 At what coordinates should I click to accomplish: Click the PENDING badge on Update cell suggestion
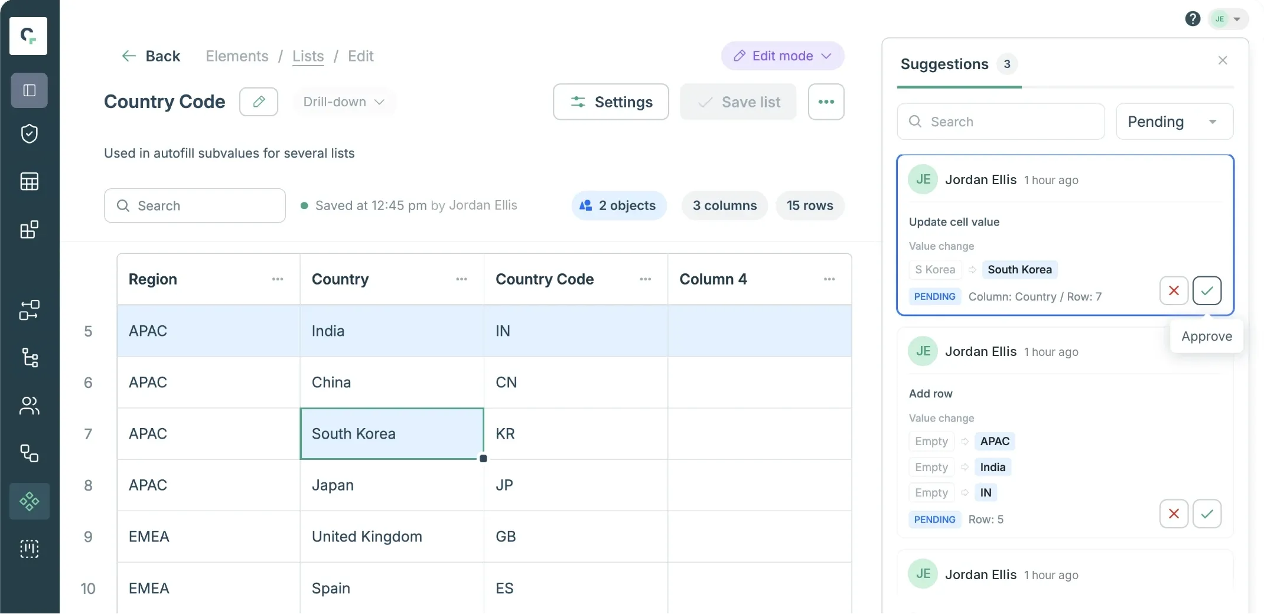(x=934, y=296)
